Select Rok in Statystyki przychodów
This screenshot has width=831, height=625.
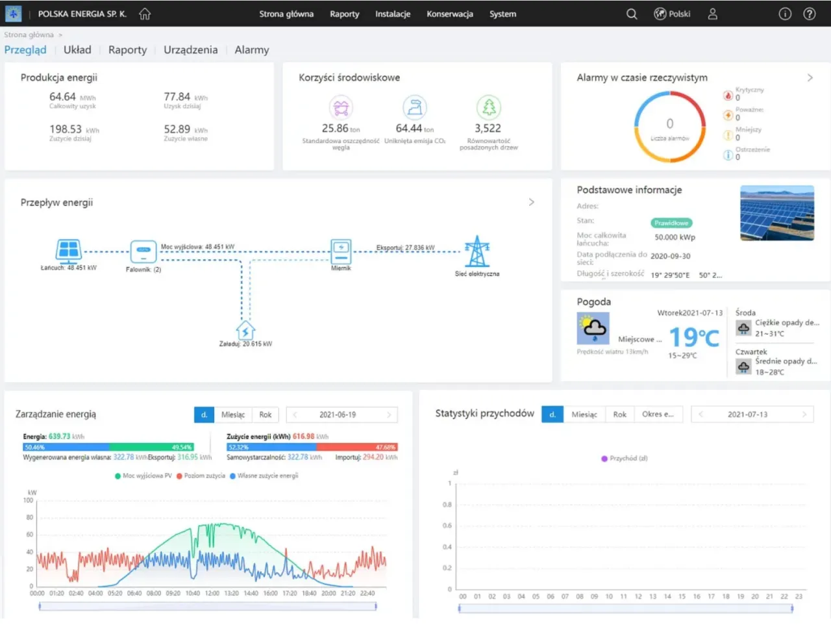pos(619,415)
